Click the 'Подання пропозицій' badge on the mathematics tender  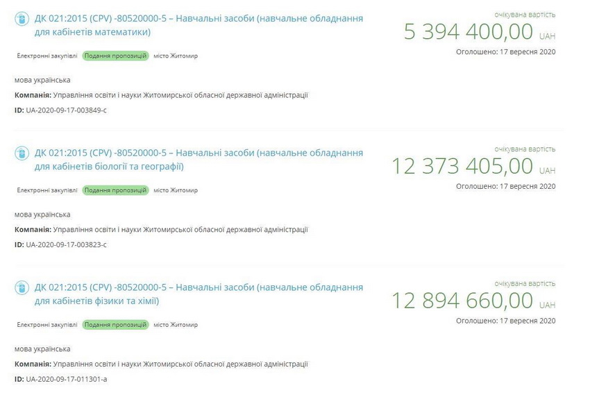tap(115, 56)
